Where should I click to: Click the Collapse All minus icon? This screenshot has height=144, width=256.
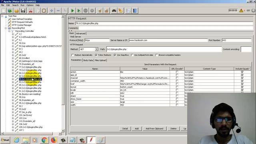click(x=58, y=11)
